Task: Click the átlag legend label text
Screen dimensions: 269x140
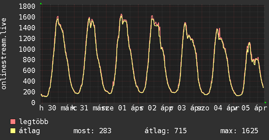Action: pyautogui.click(x=29, y=131)
